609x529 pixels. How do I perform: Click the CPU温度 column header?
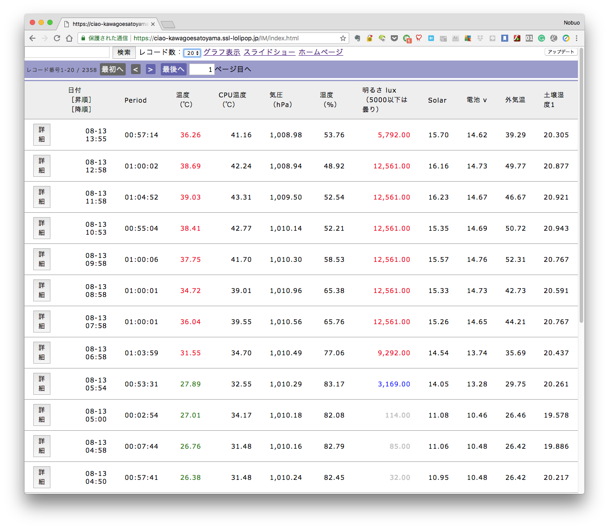(232, 100)
